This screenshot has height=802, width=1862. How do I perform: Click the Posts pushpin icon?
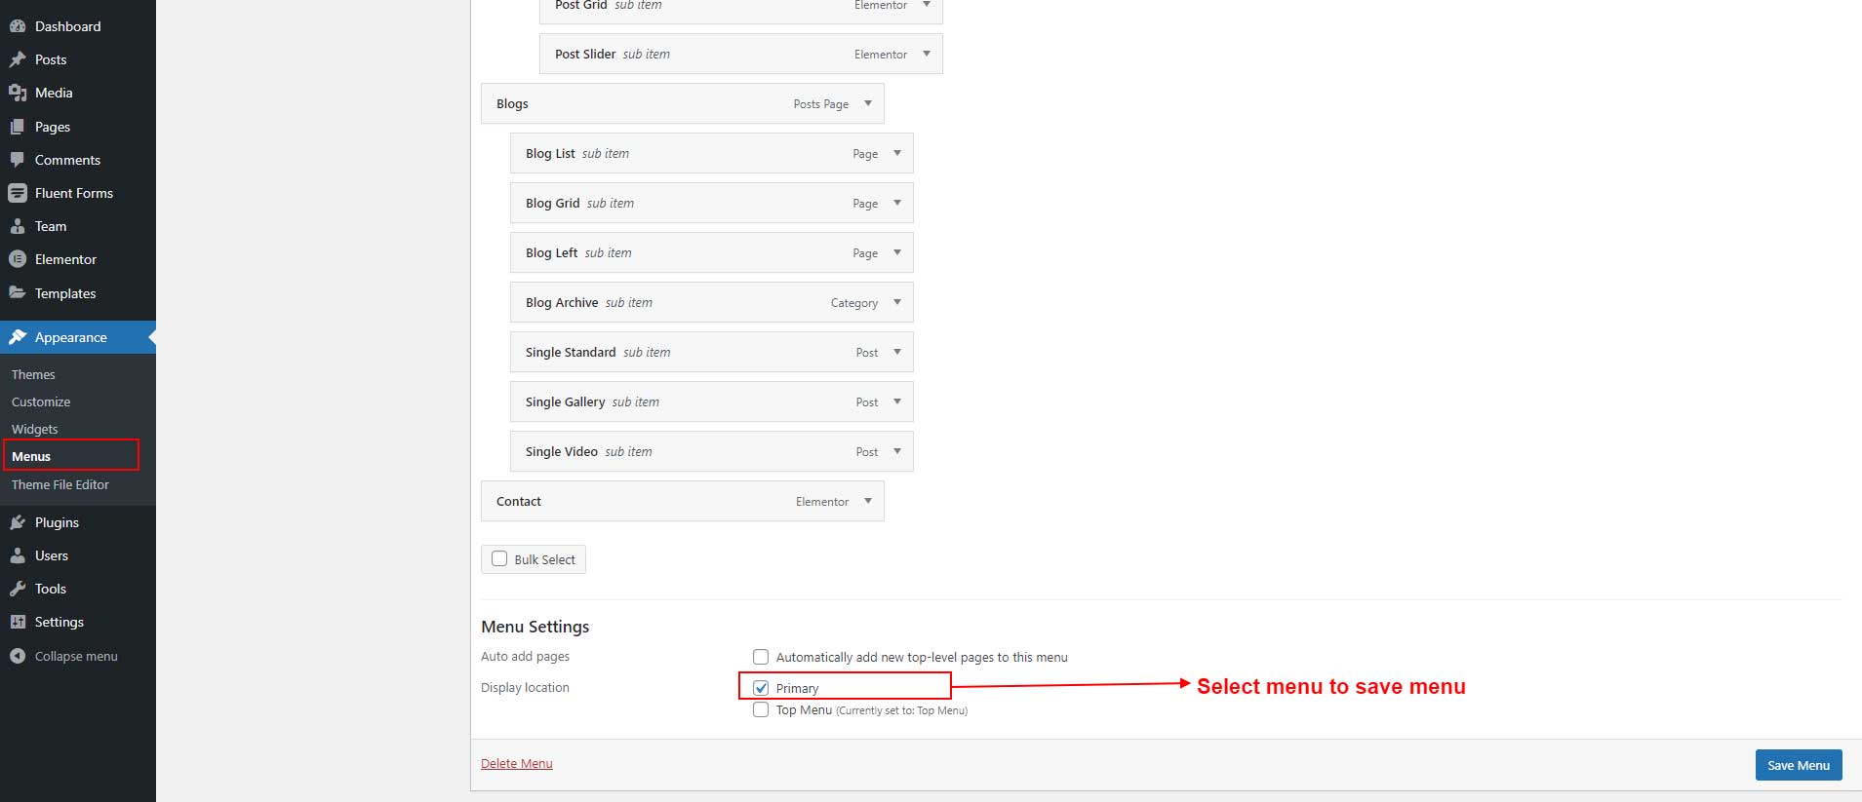coord(18,59)
